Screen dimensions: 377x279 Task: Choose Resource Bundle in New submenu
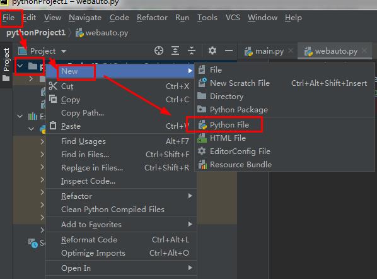pos(284,165)
